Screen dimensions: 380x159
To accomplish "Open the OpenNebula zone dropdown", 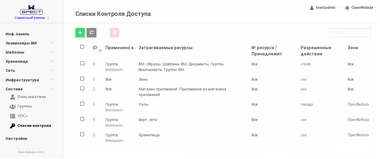I will click(x=364, y=8).
